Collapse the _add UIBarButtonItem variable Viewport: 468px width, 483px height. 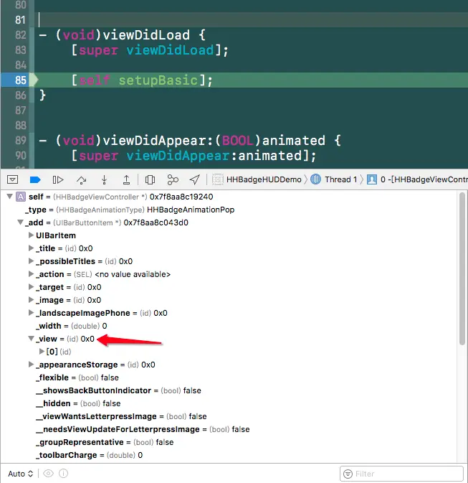(x=20, y=222)
